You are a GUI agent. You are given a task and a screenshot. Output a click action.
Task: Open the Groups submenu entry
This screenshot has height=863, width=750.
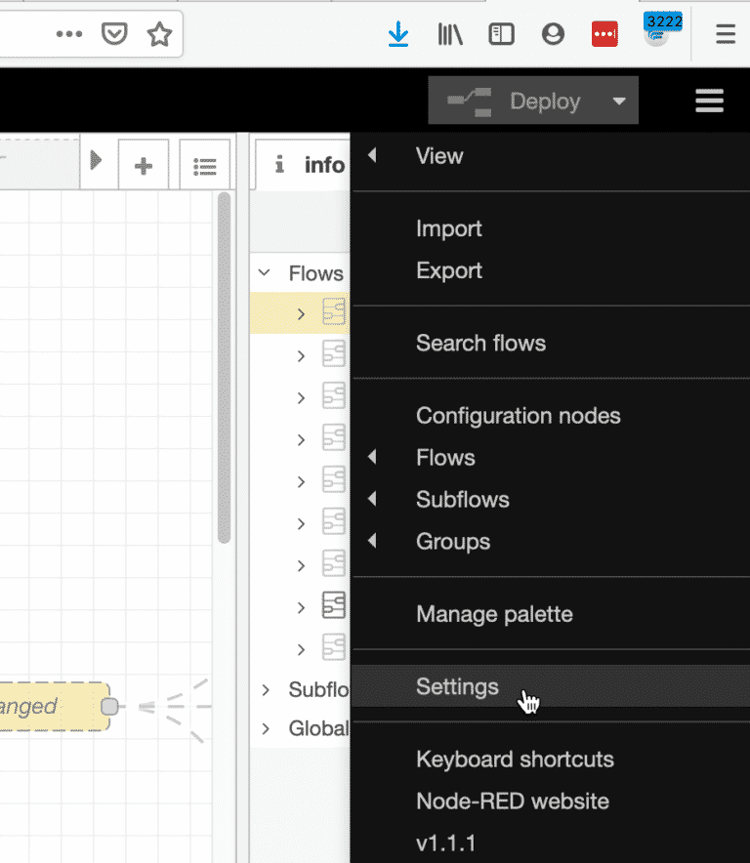click(551, 541)
